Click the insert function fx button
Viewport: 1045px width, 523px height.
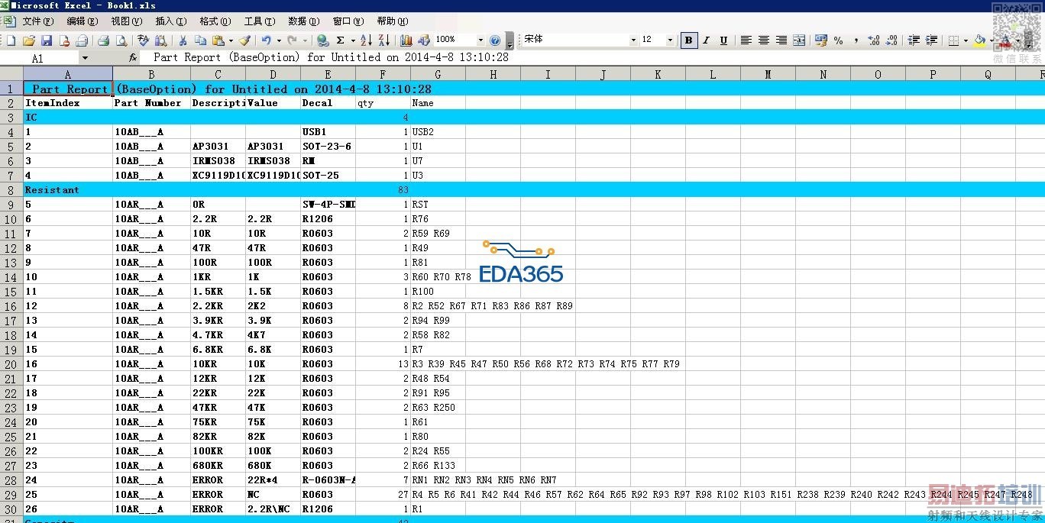(133, 57)
